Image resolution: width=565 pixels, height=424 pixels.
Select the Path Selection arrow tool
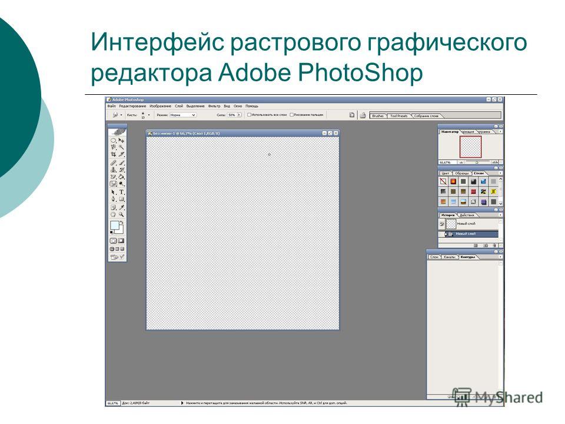click(113, 192)
